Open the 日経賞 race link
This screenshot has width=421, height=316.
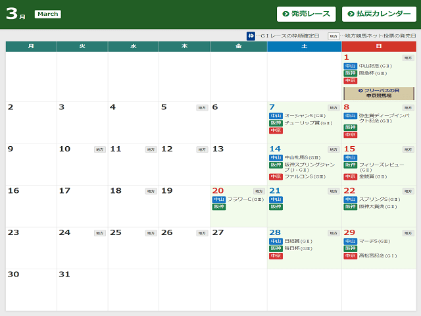coord(298,242)
